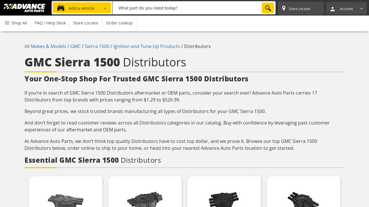Open FAQ / Help Desk menu item

point(50,23)
